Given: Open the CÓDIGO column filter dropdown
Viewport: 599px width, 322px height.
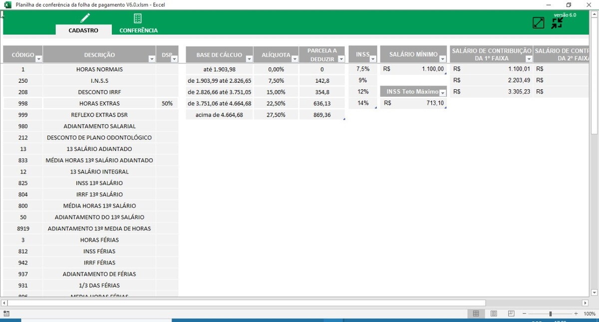Looking at the screenshot, I should coord(38,59).
